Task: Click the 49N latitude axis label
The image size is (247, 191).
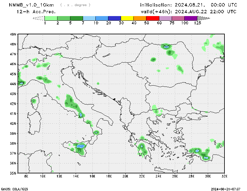Action: [13, 34]
